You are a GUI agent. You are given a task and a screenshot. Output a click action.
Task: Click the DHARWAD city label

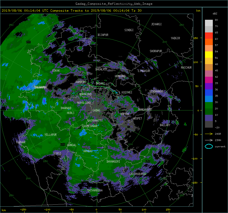66,108
